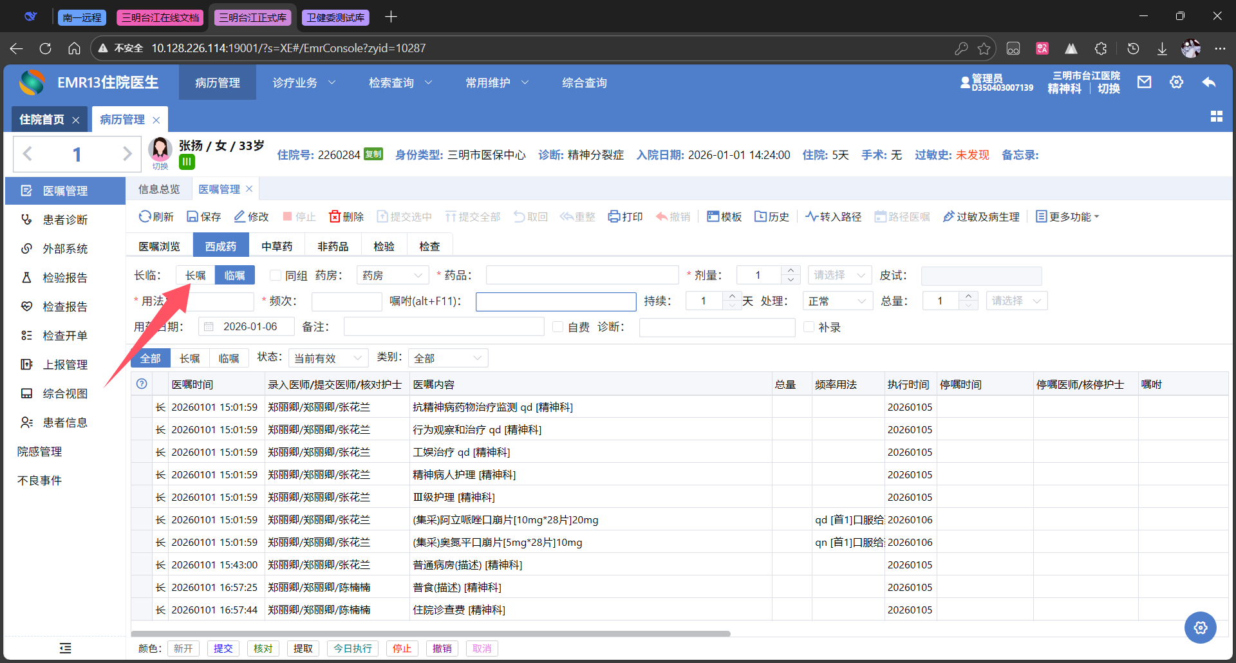Click the horizontal scrollbar under the orders table
This screenshot has width=1236, height=663.
click(431, 633)
